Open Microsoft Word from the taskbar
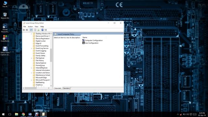This screenshot has width=208, height=117. point(30,114)
